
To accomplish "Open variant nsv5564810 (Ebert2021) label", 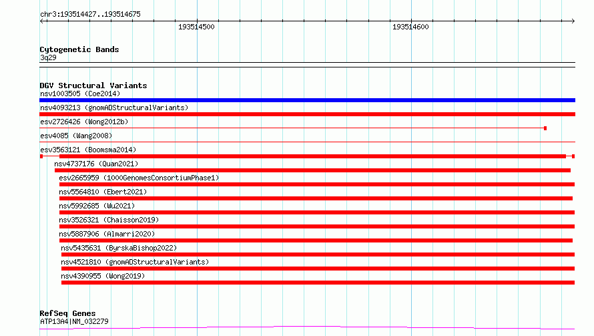I will [x=103, y=192].
